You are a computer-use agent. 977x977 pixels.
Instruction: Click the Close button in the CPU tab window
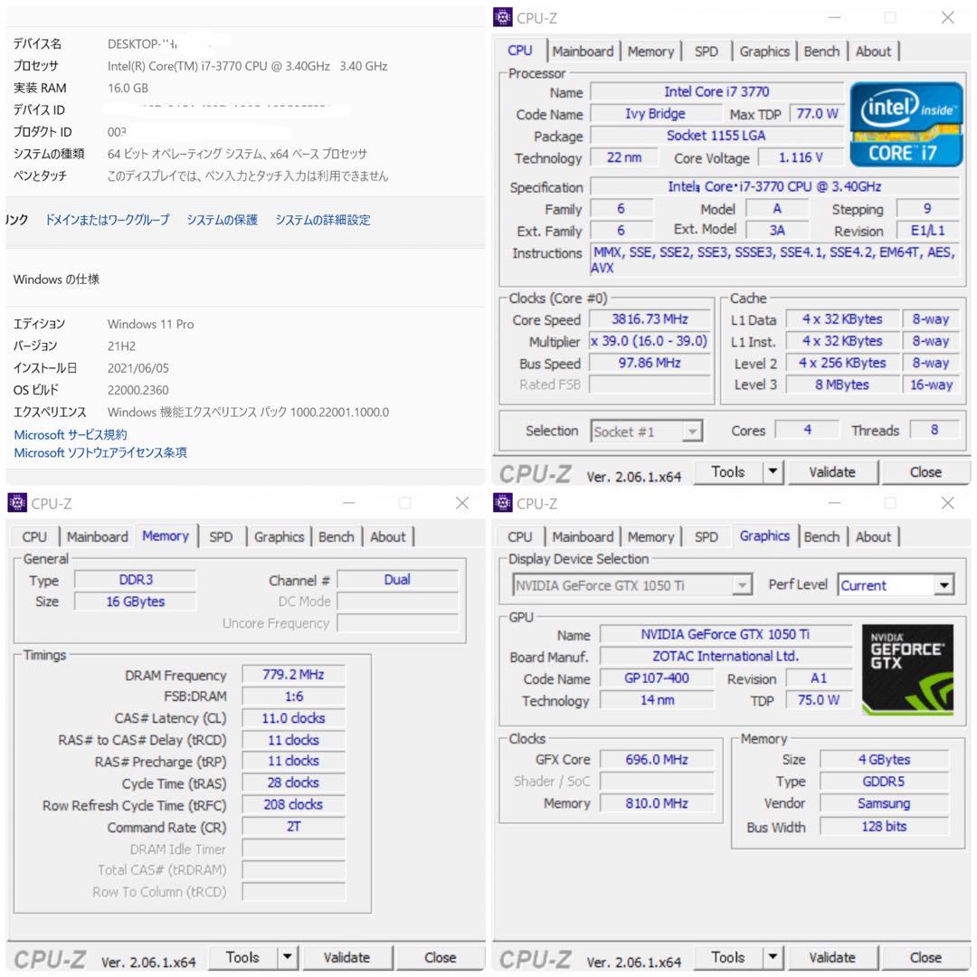[x=925, y=471]
